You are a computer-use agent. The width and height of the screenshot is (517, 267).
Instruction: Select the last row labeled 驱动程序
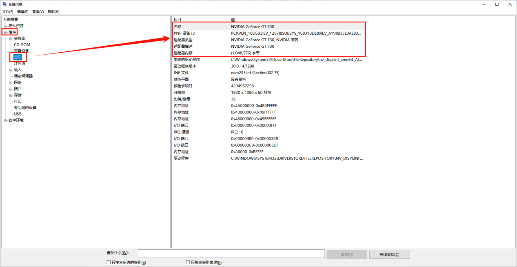point(181,158)
